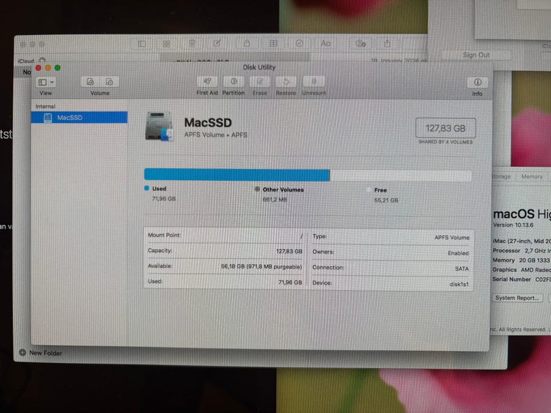Click the Mount Point row

225,235
